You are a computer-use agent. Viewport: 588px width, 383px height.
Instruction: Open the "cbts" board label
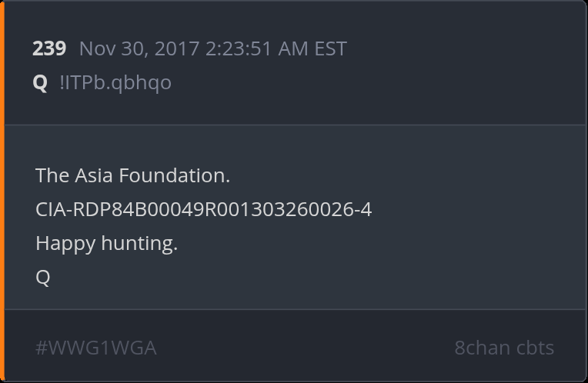(535, 348)
